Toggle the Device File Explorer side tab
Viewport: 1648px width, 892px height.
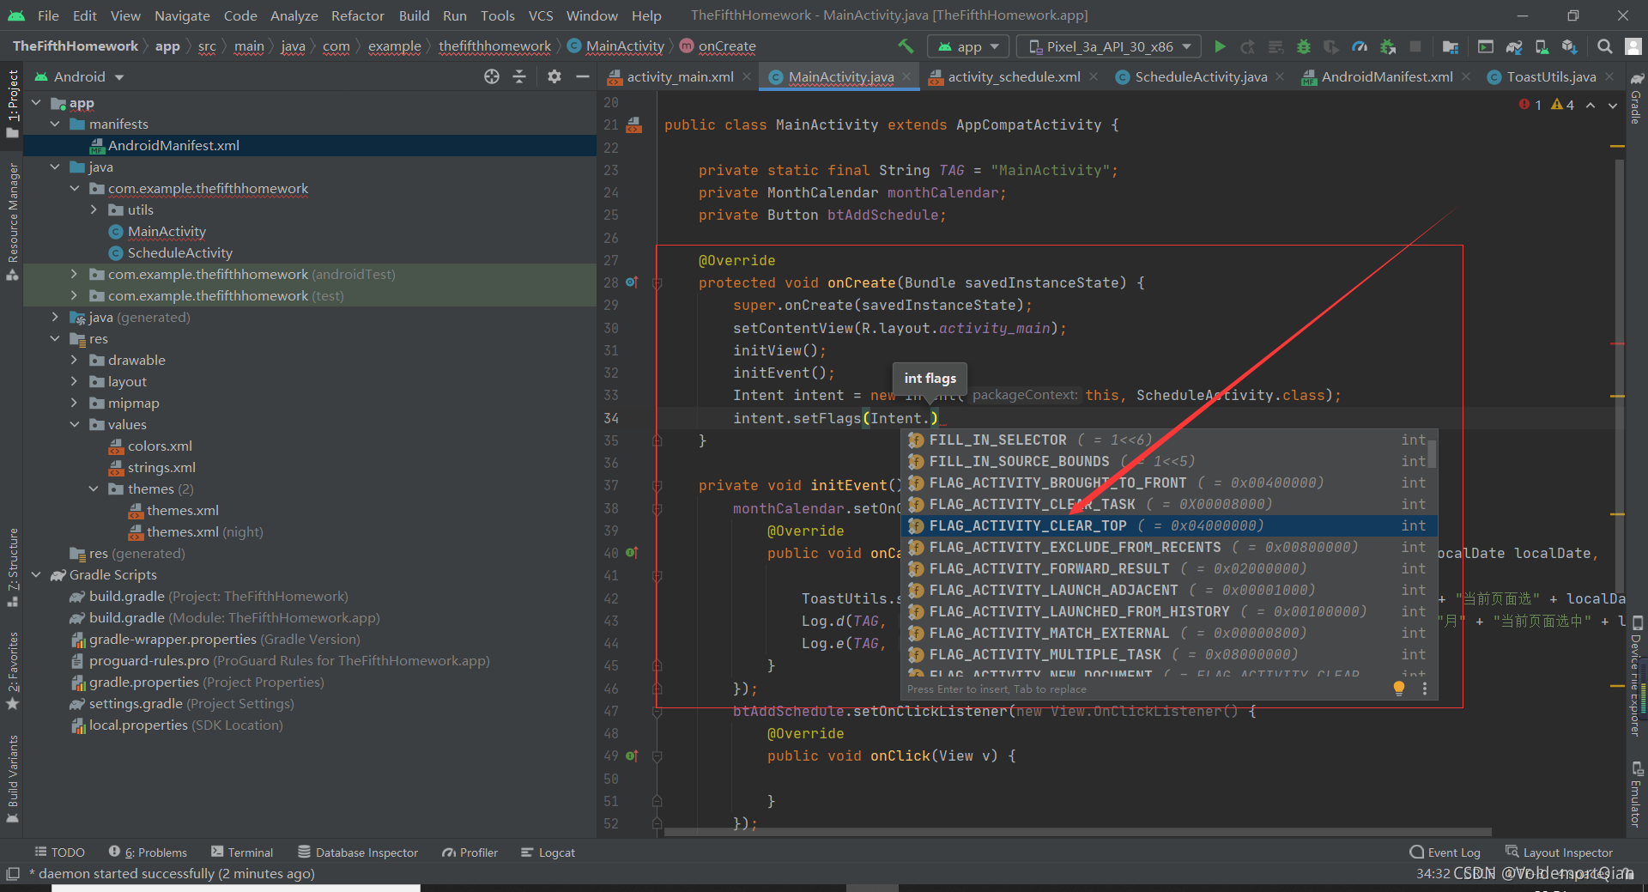(1637, 677)
